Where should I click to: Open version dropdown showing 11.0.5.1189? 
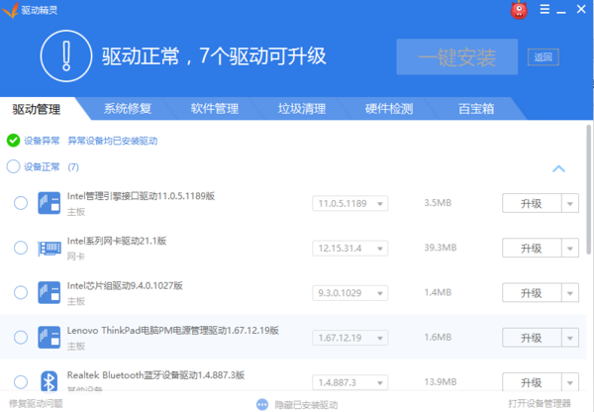pyautogui.click(x=350, y=204)
